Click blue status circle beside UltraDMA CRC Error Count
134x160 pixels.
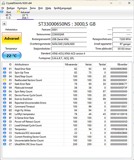coord(4,144)
